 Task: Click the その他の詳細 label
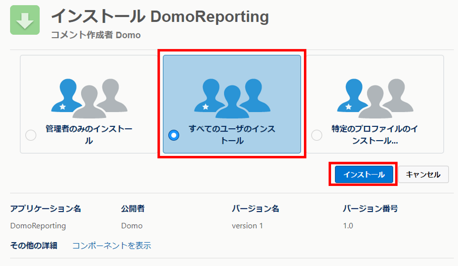pyautogui.click(x=33, y=246)
